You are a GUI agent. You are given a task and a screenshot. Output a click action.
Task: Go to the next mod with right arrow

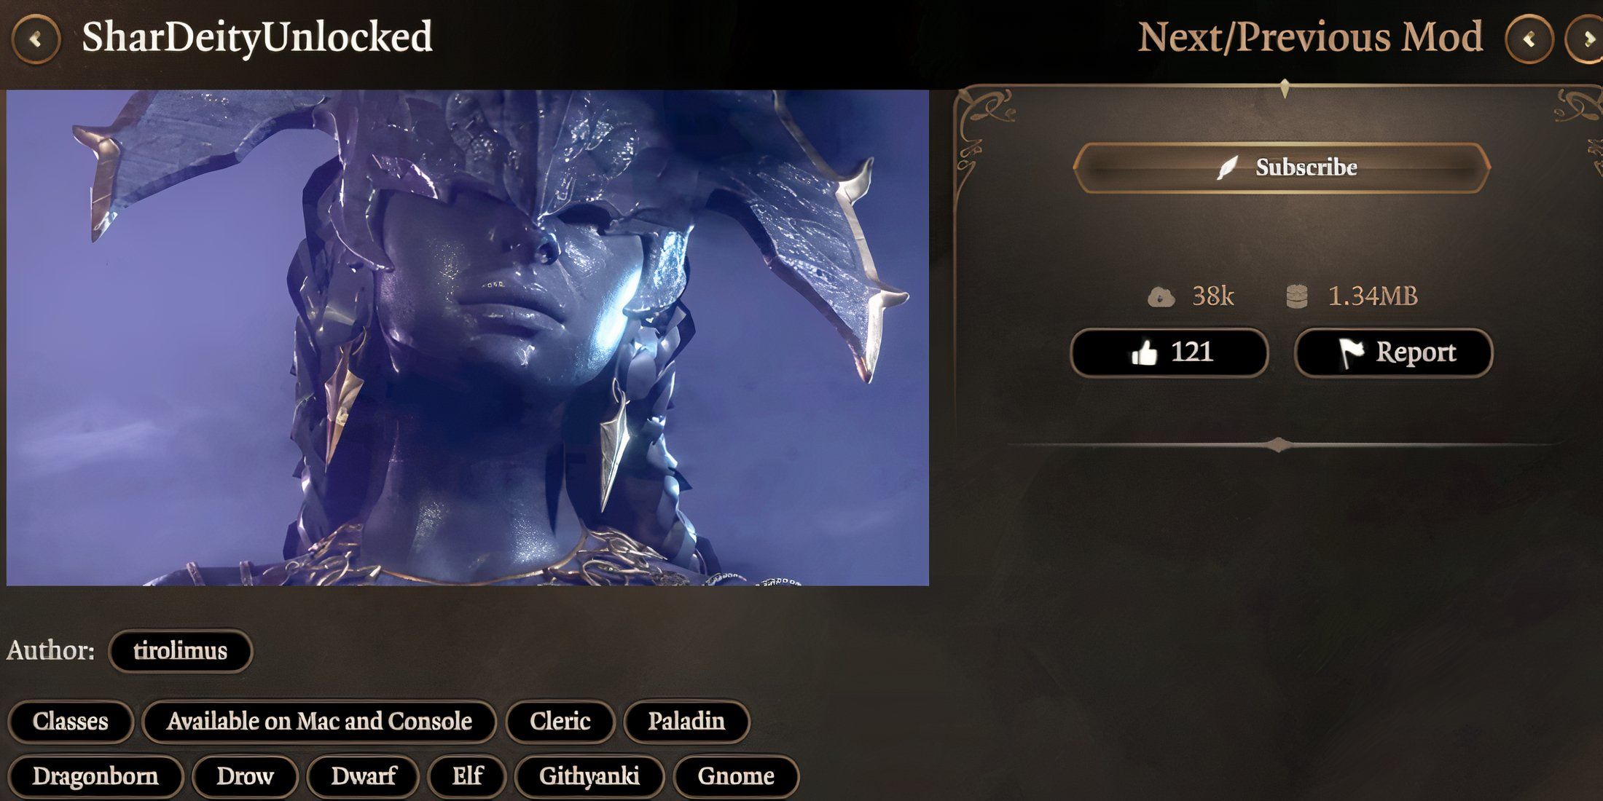click(1586, 39)
